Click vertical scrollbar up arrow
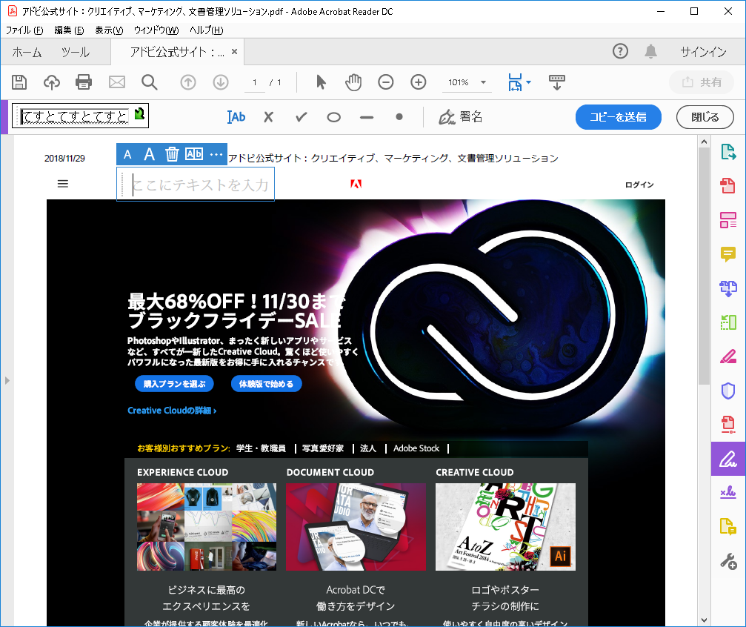Screen dimensions: 746x627 point(704,142)
